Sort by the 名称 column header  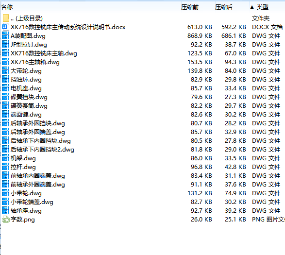click(7, 7)
